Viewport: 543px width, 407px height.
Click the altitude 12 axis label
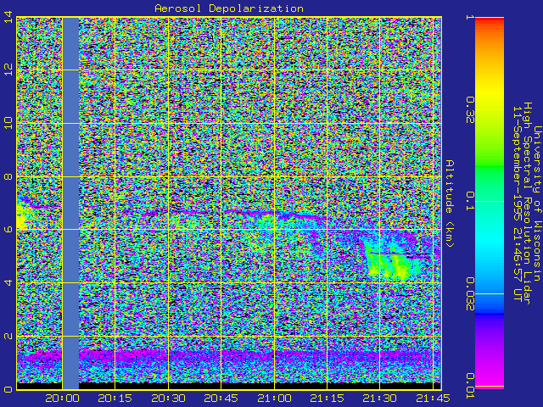8,70
